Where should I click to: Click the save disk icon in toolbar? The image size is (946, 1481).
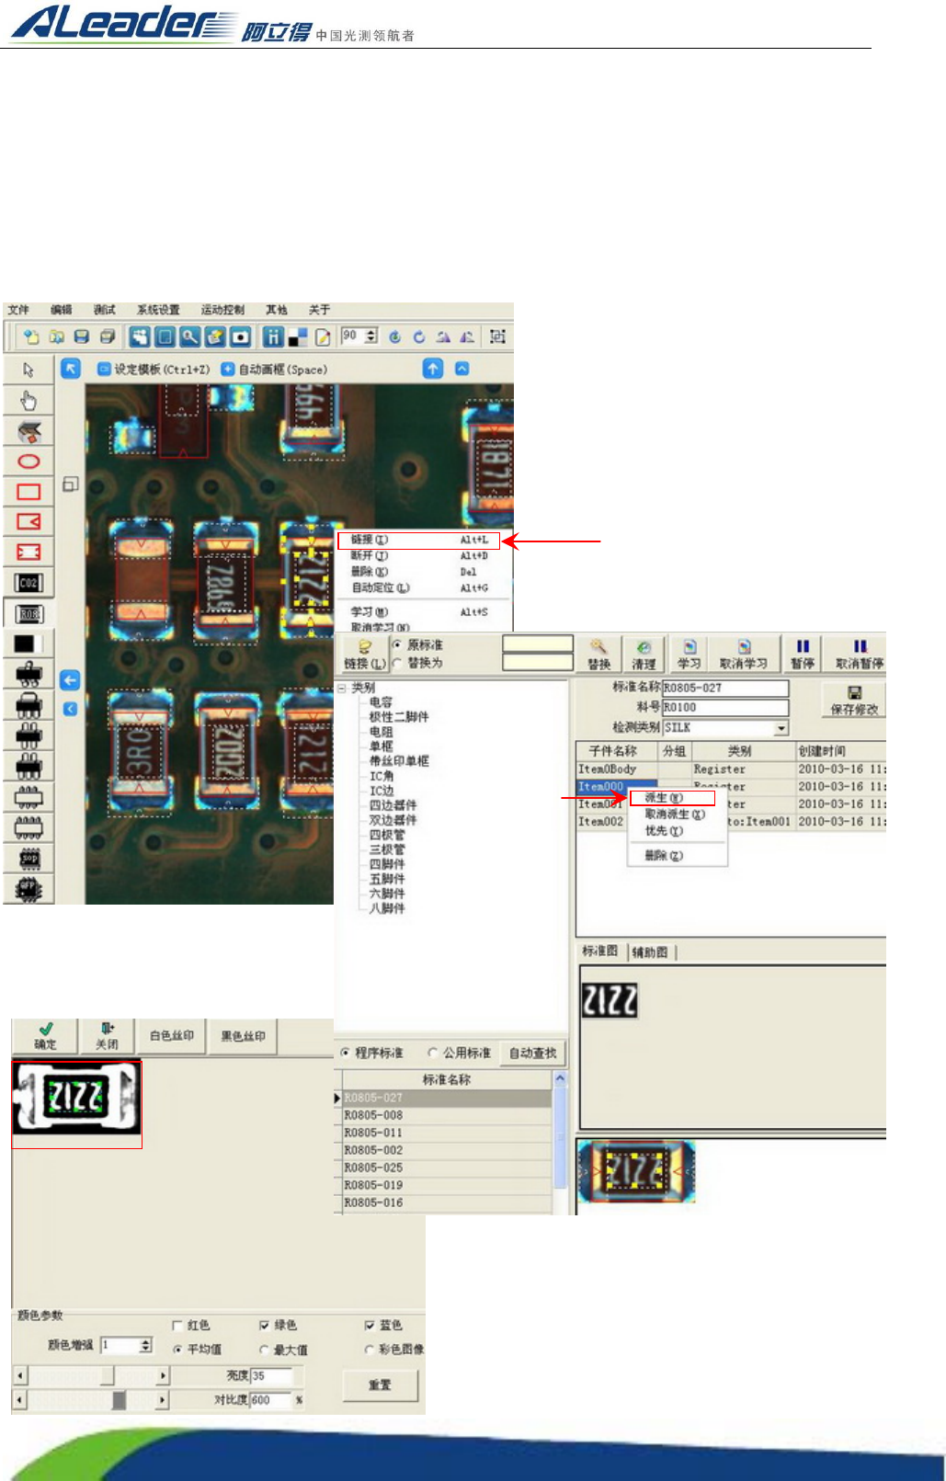pos(82,337)
